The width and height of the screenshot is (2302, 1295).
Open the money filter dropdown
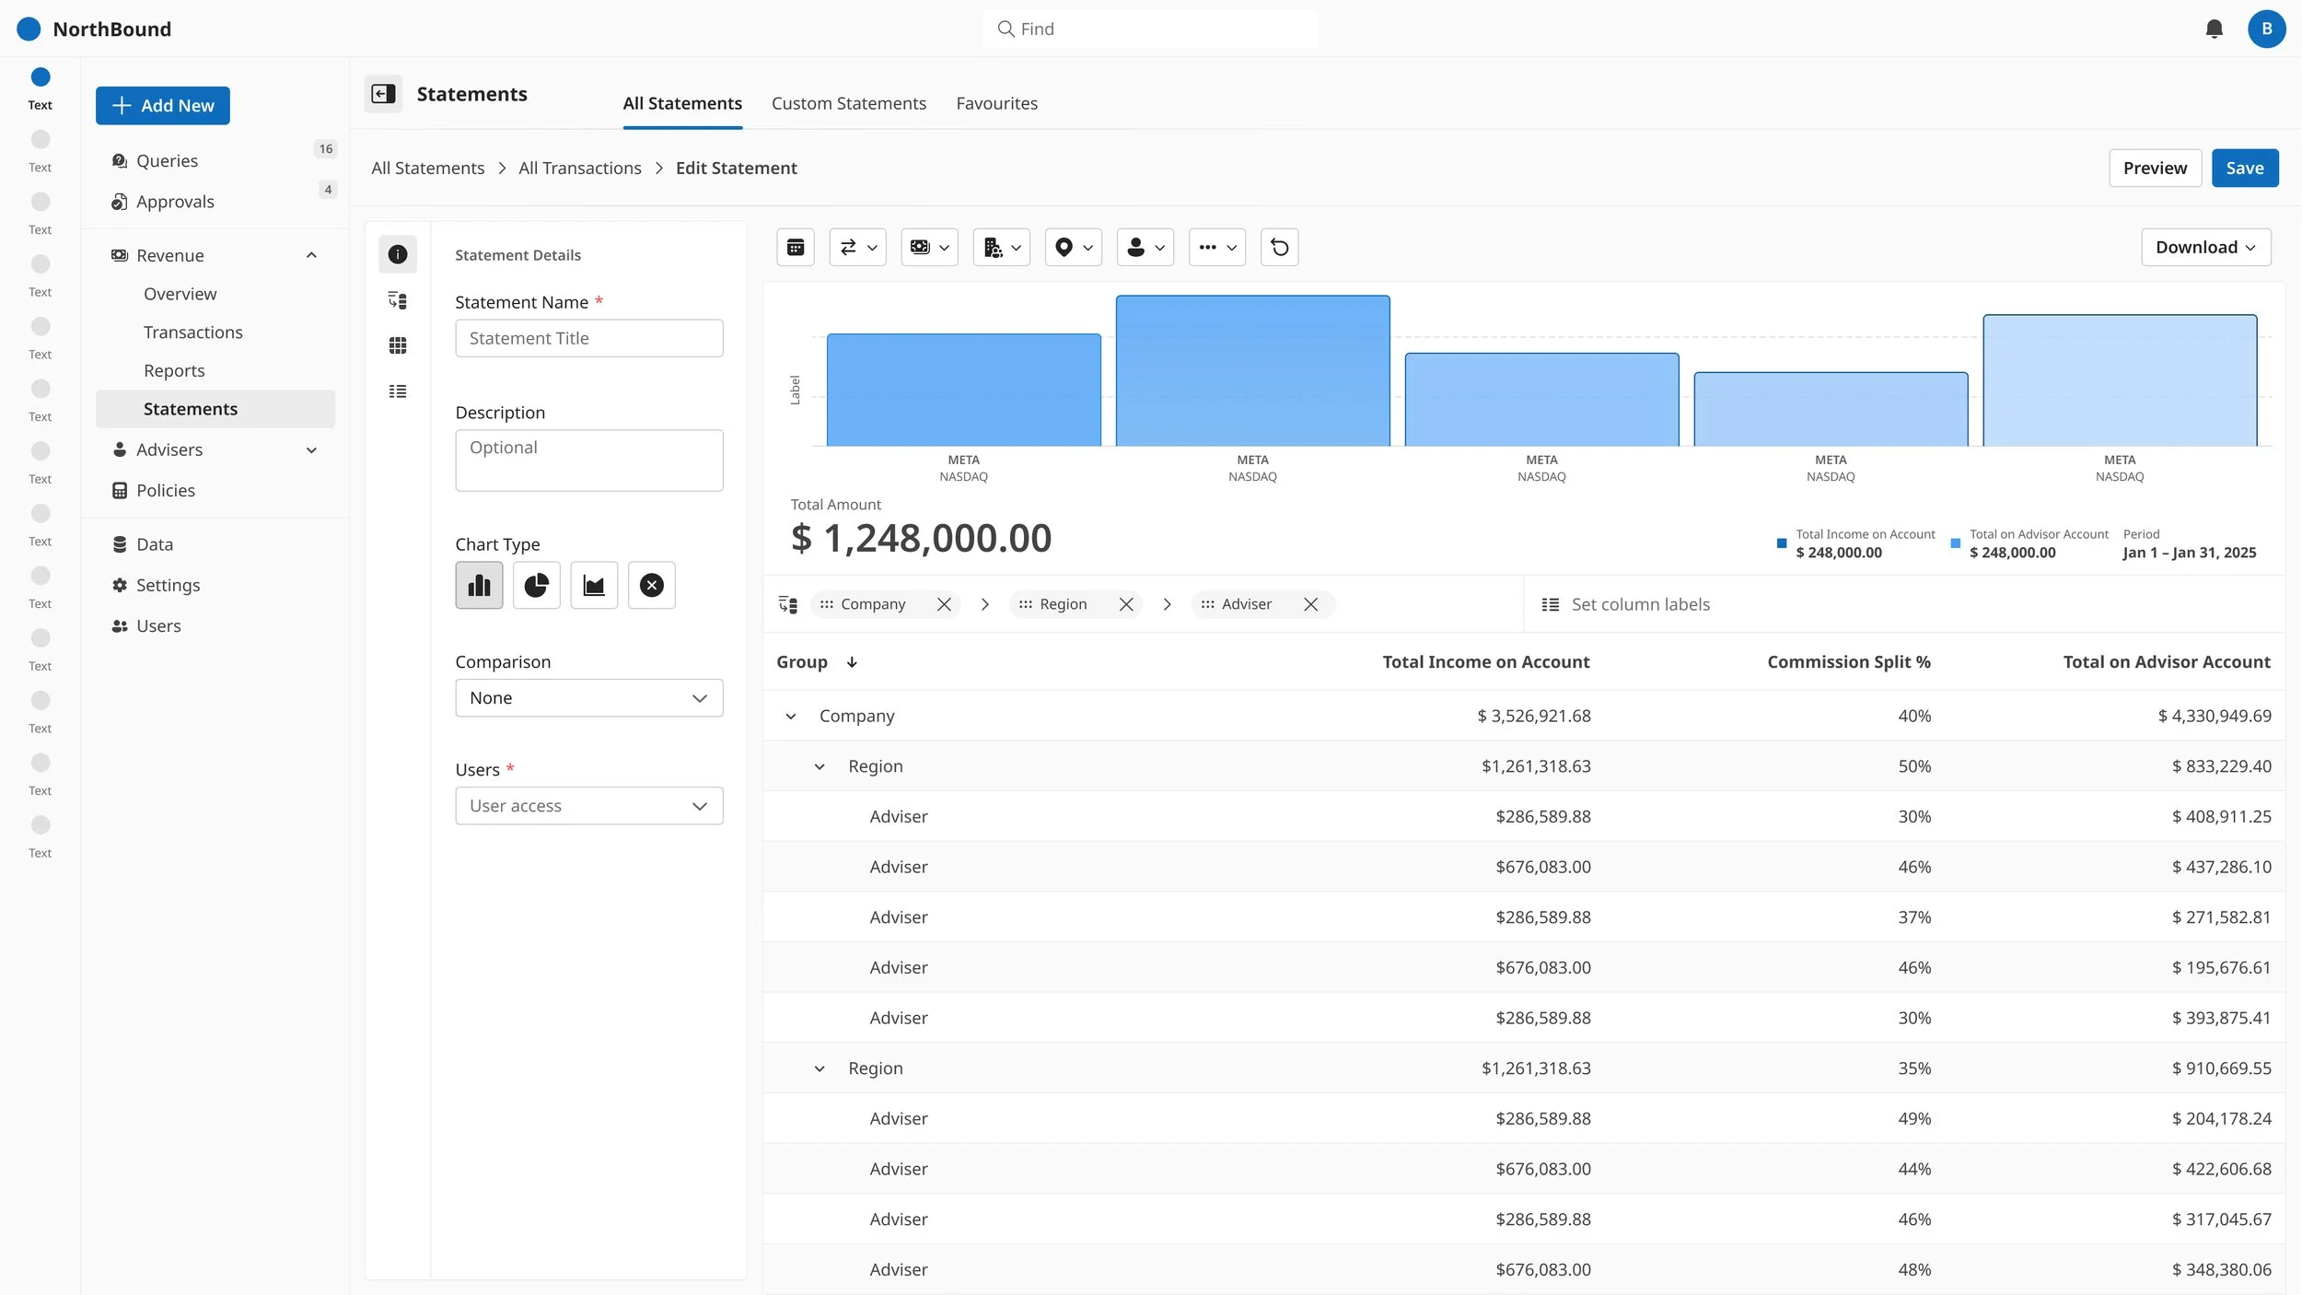point(929,247)
